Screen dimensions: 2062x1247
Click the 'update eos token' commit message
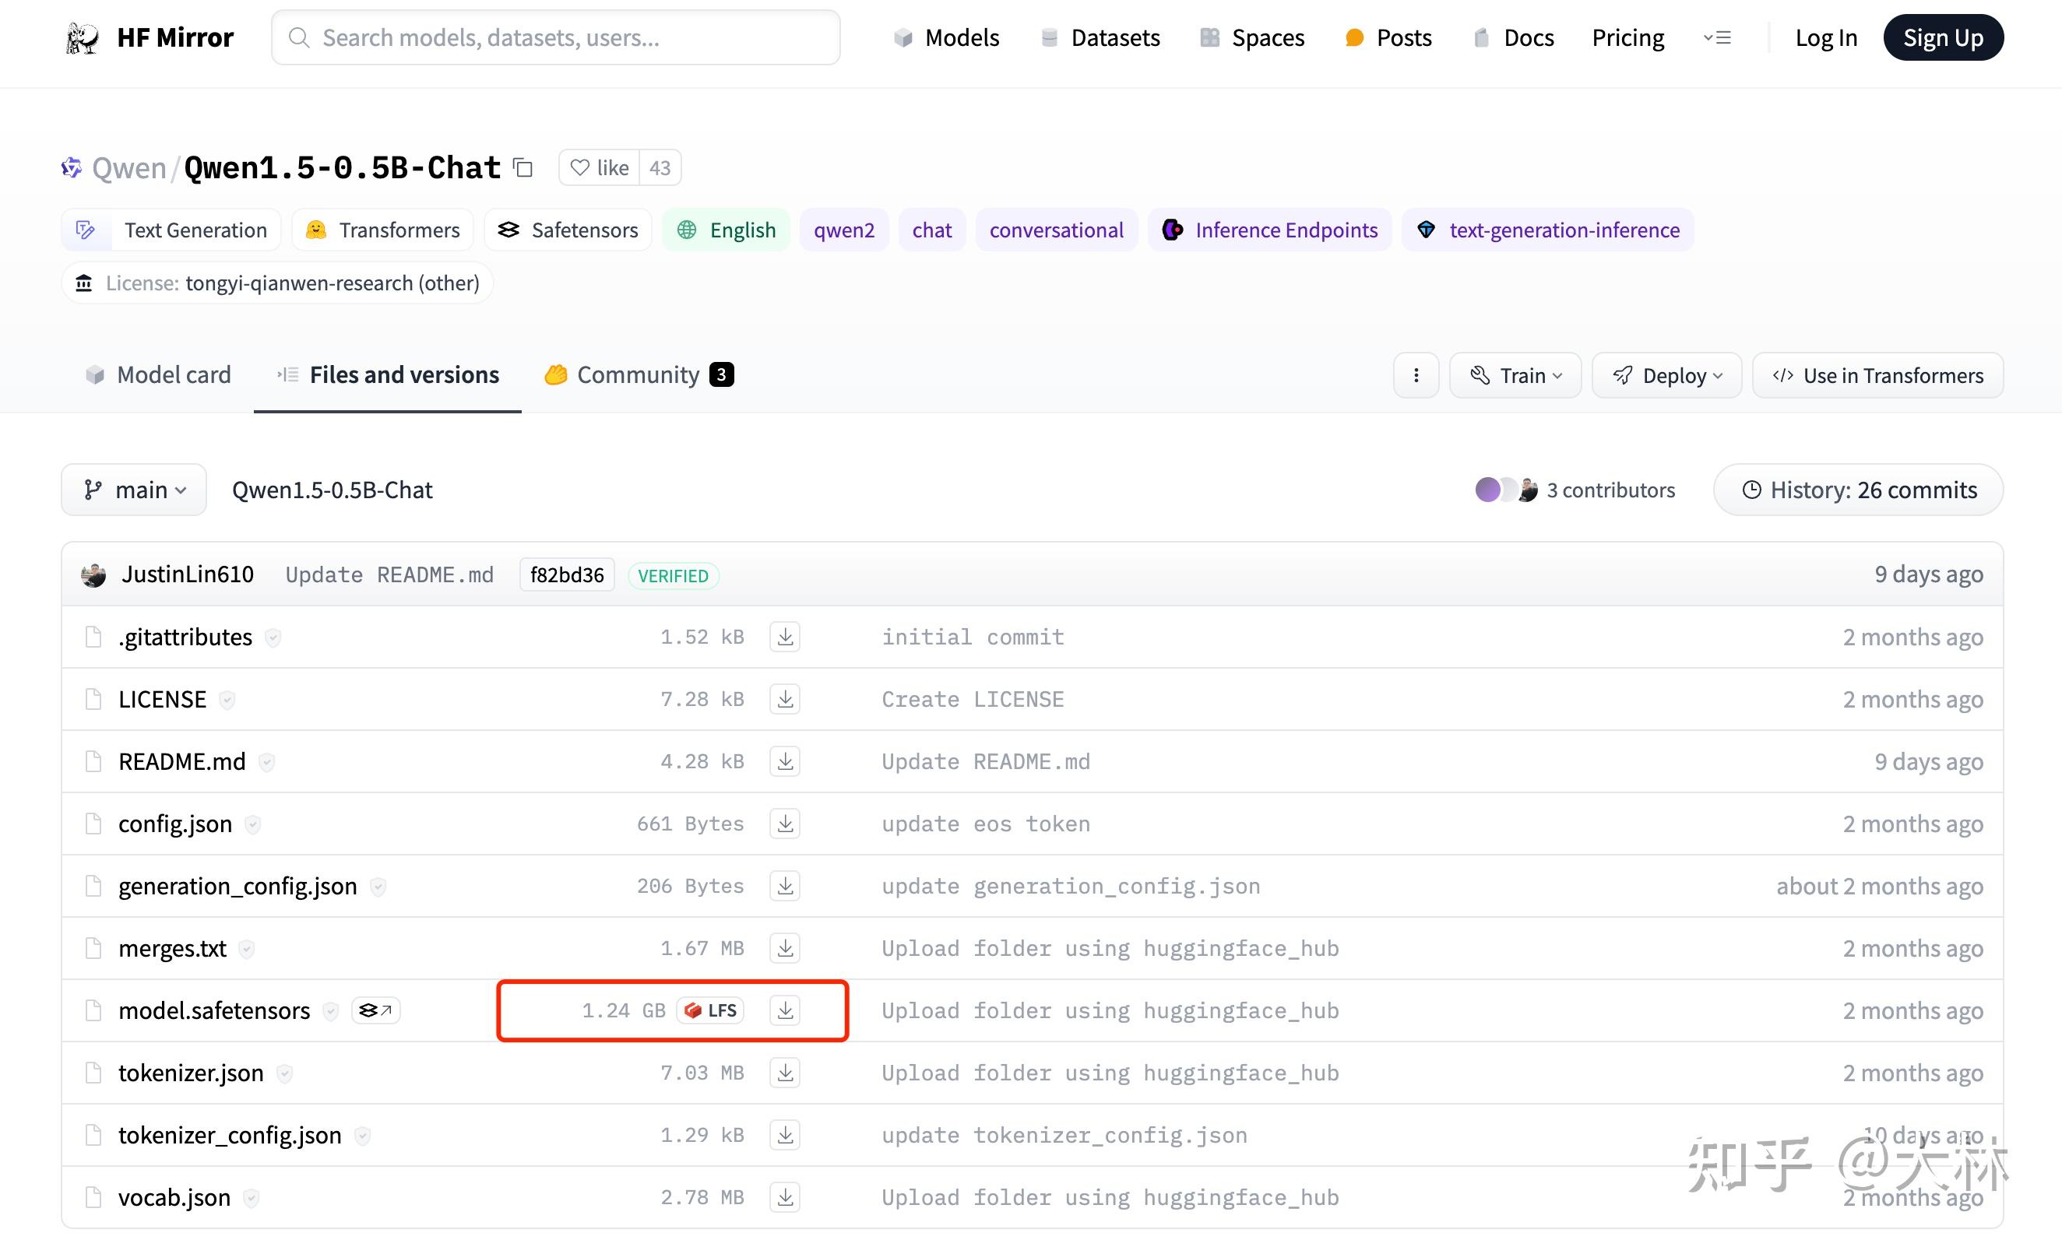pos(986,824)
